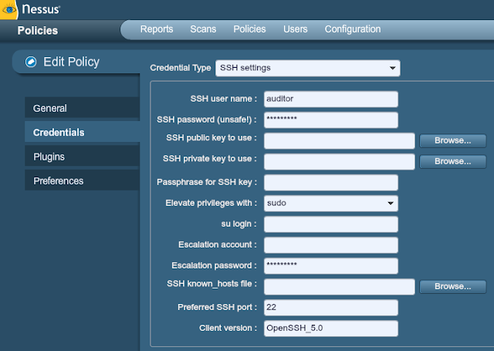Switch to the Scans tab
This screenshot has width=494, height=351.
pyautogui.click(x=203, y=29)
